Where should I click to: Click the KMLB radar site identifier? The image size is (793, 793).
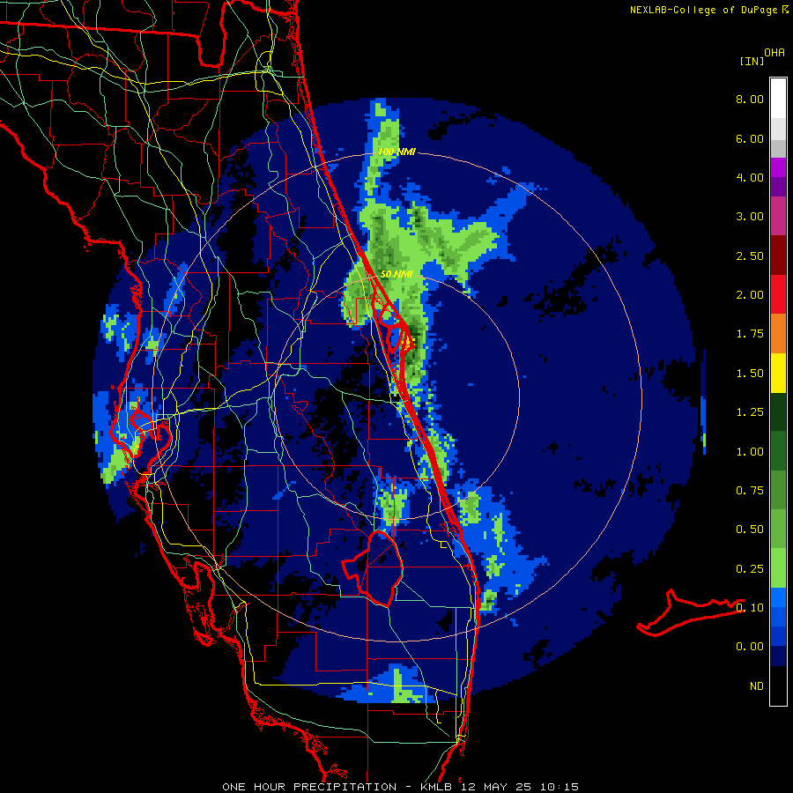[x=436, y=787]
